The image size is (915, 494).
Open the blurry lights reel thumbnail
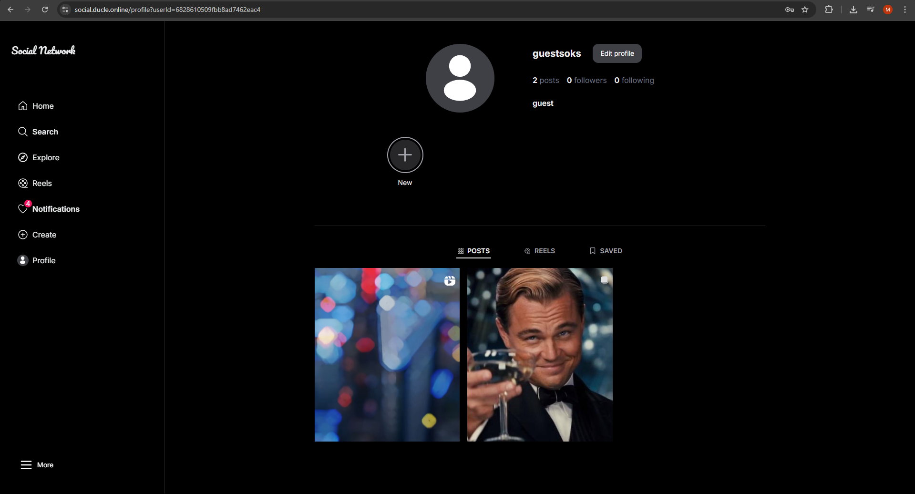387,355
